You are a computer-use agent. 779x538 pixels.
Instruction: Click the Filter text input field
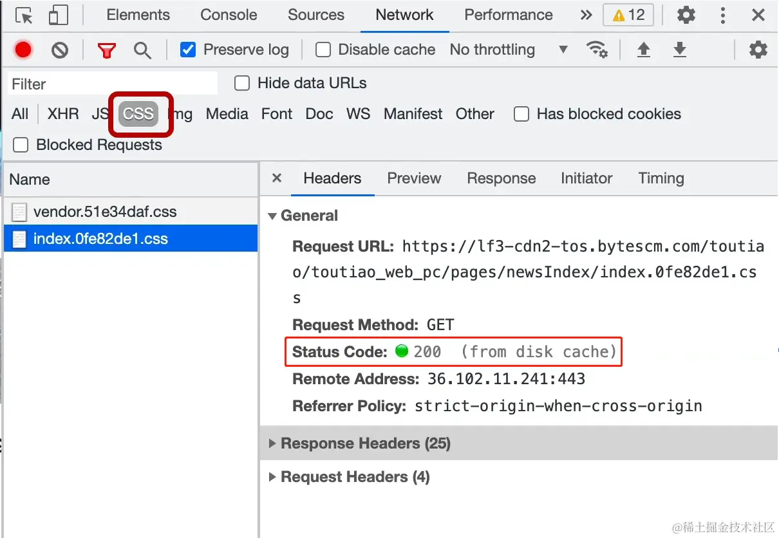[113, 84]
